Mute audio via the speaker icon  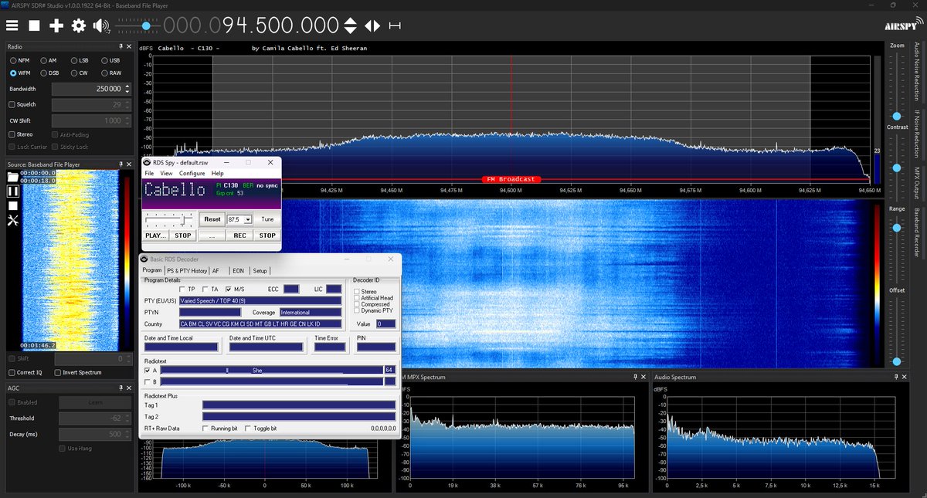tap(100, 25)
